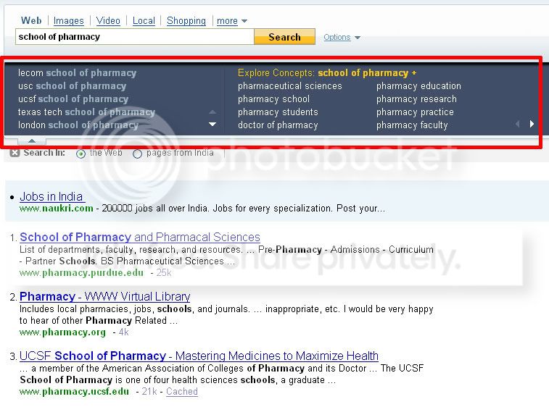Screen dimensions: 549x407
Task: Open the Cached link for UCSF result
Action: point(182,392)
